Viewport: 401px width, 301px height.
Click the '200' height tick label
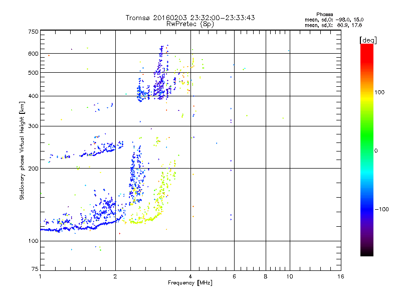click(x=33, y=169)
